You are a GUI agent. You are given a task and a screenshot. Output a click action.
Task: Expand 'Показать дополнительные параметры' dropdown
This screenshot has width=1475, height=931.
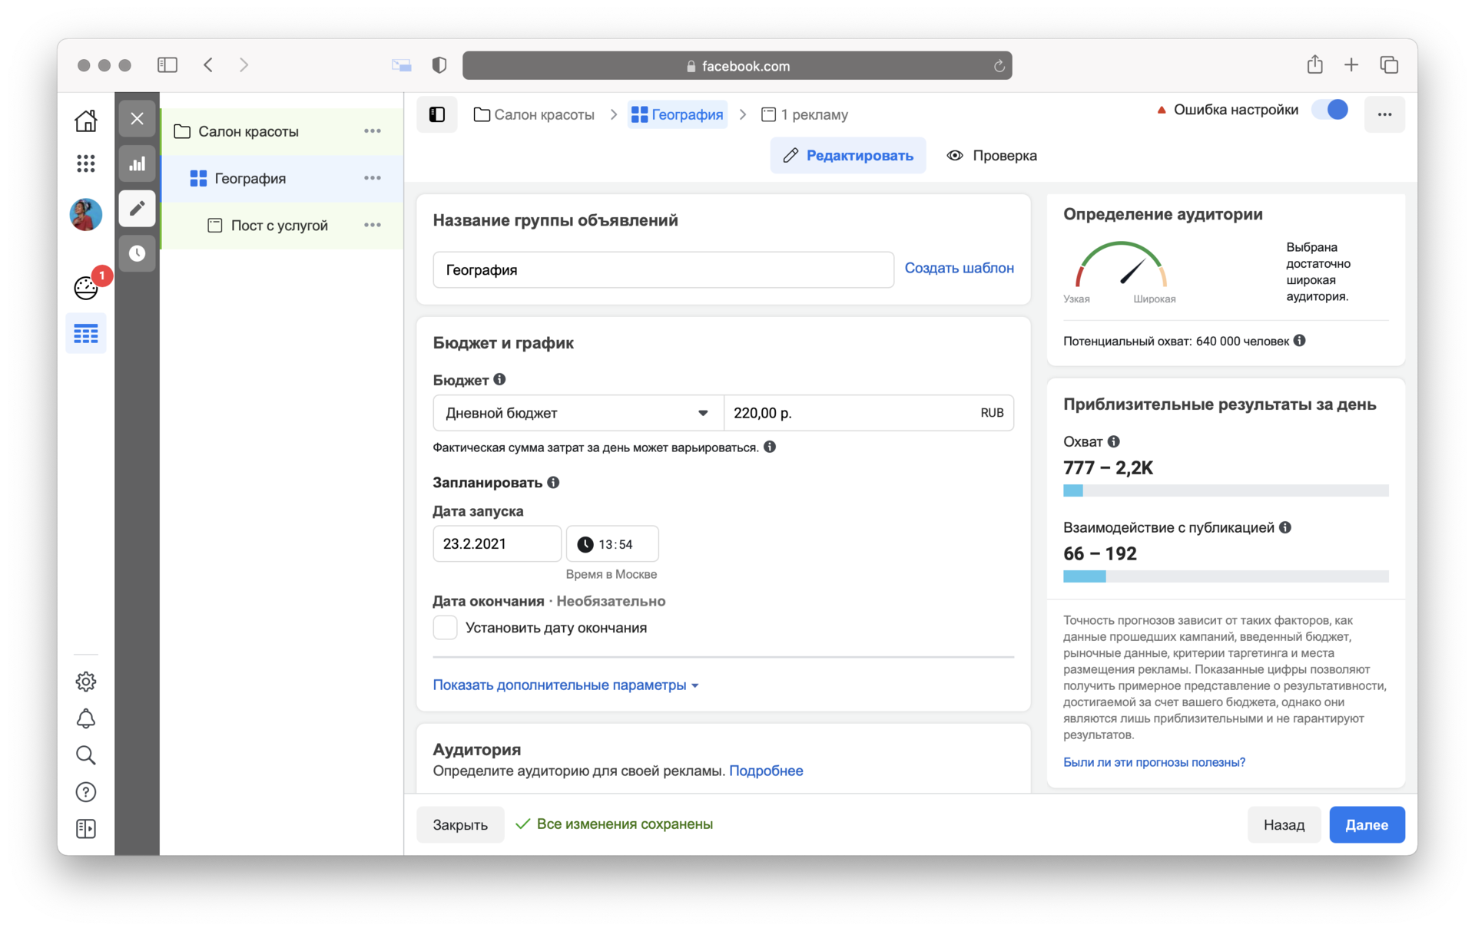567,685
